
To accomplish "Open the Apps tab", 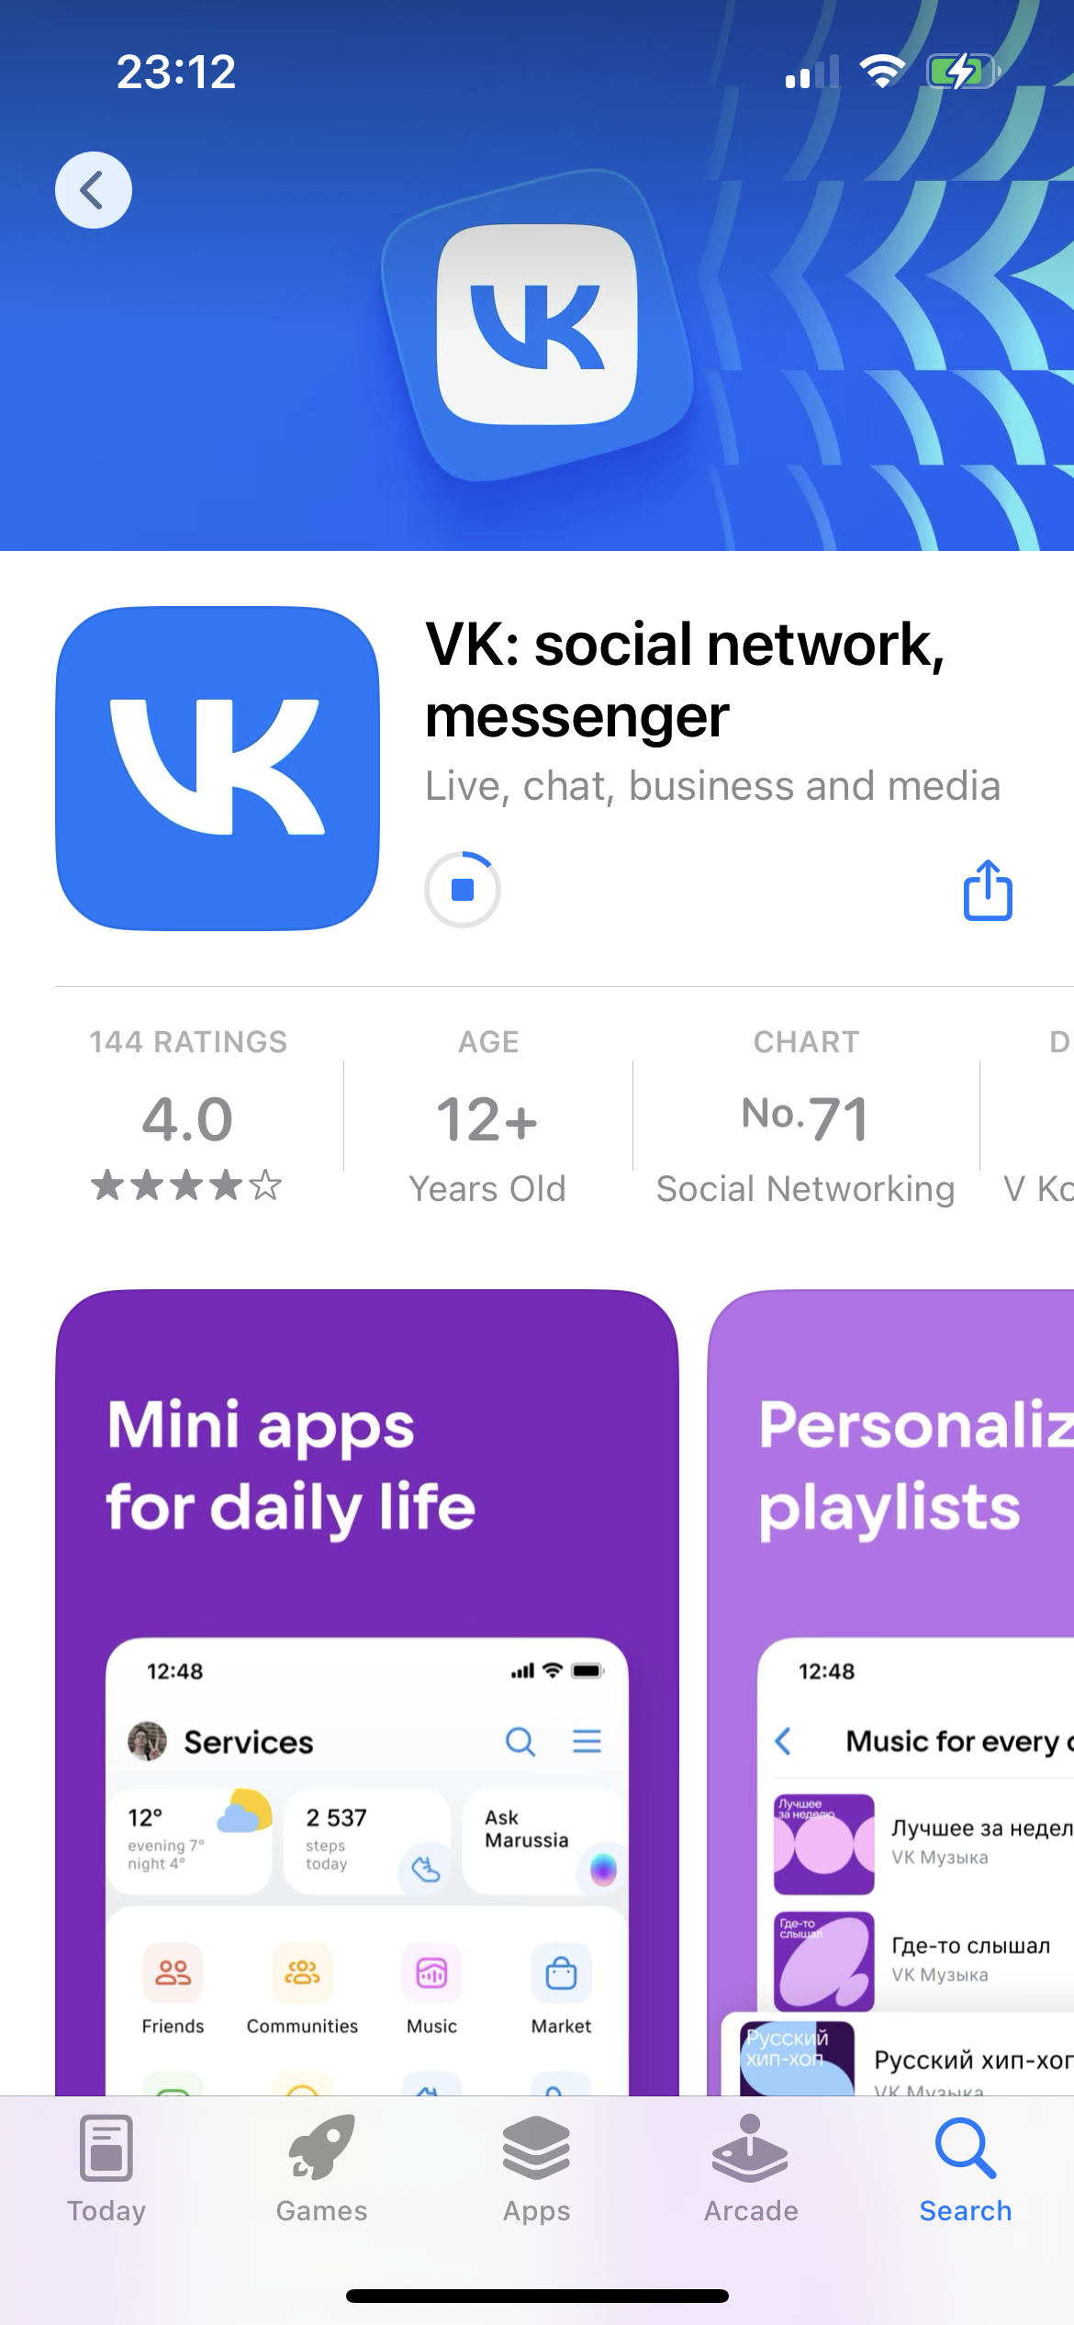I will (x=536, y=2170).
